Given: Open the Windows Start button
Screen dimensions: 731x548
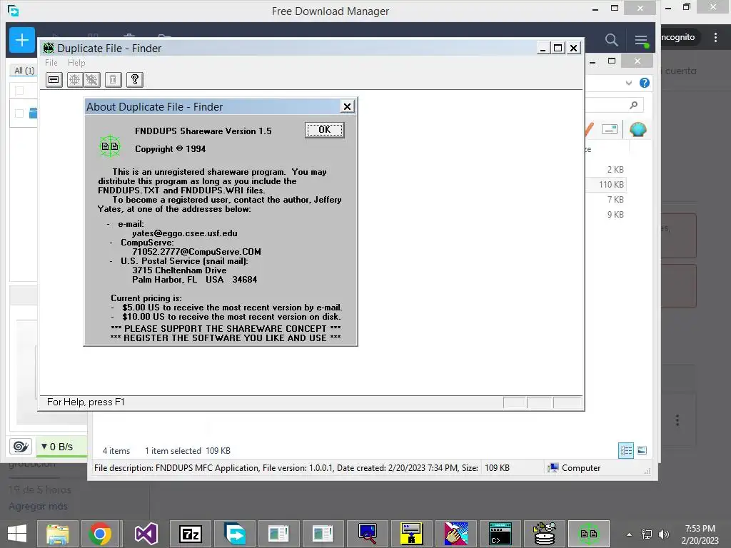Looking at the screenshot, I should click(17, 534).
